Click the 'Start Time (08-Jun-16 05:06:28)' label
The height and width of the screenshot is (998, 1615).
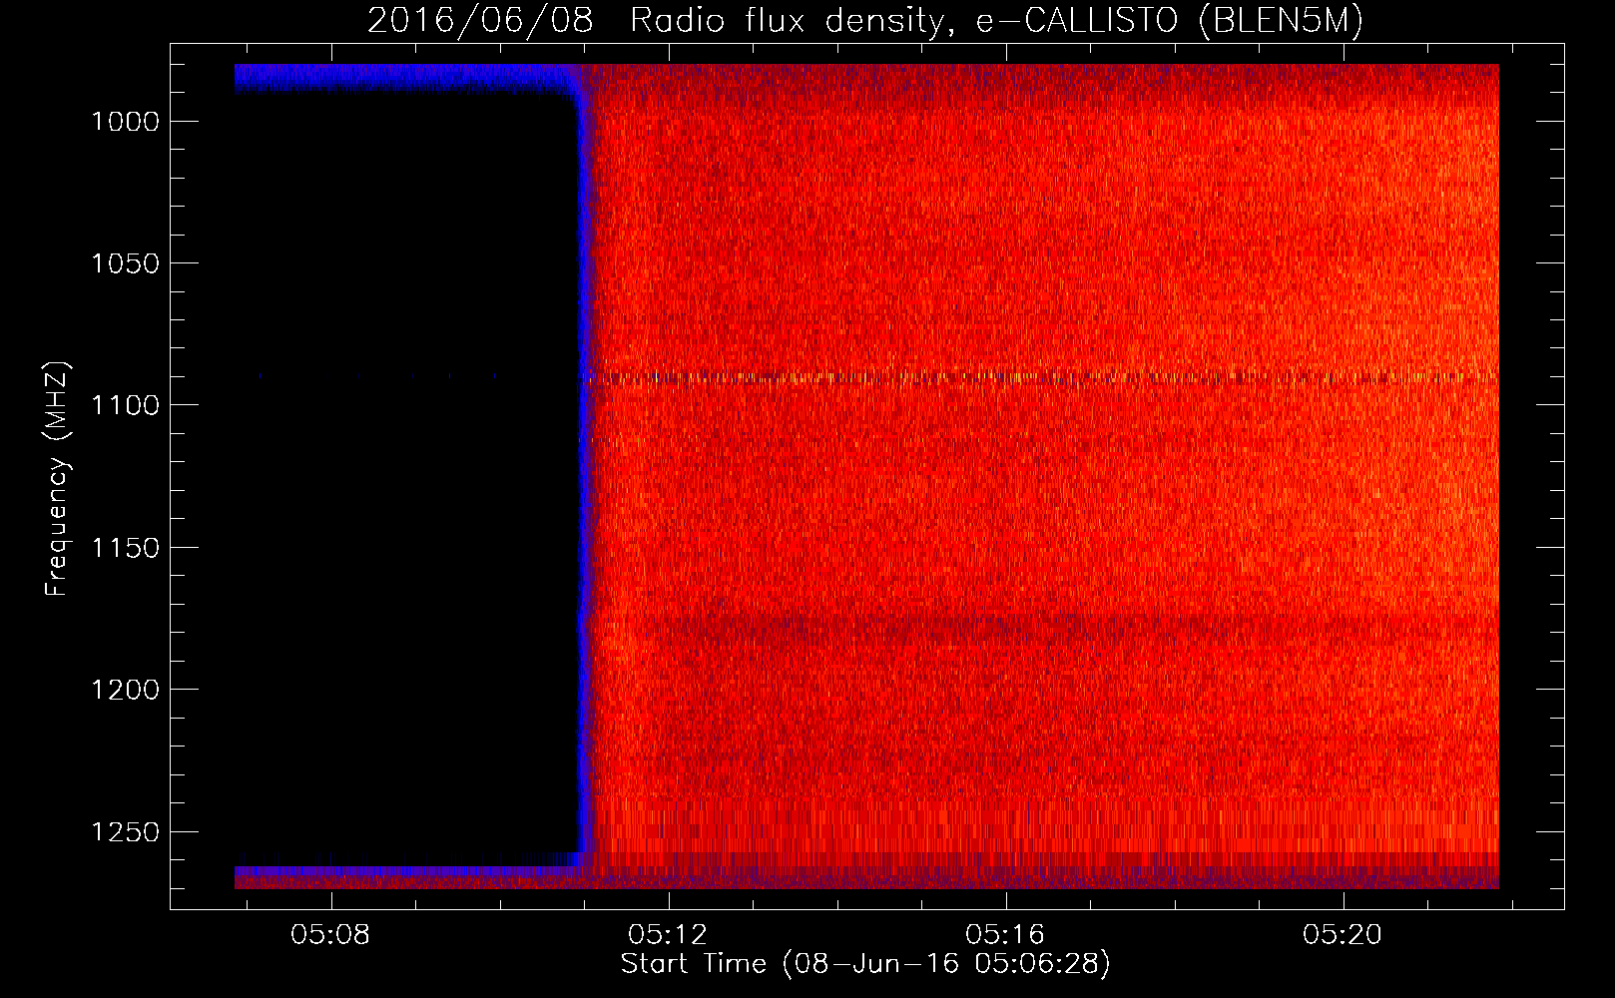click(x=865, y=964)
